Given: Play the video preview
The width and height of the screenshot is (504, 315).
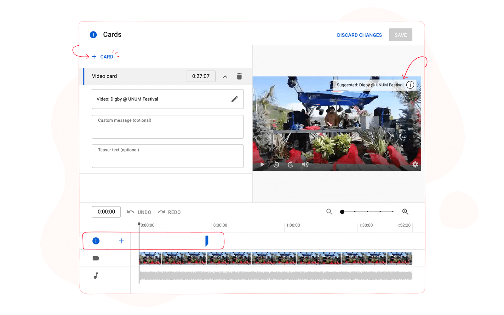Looking at the screenshot, I should click(x=262, y=164).
